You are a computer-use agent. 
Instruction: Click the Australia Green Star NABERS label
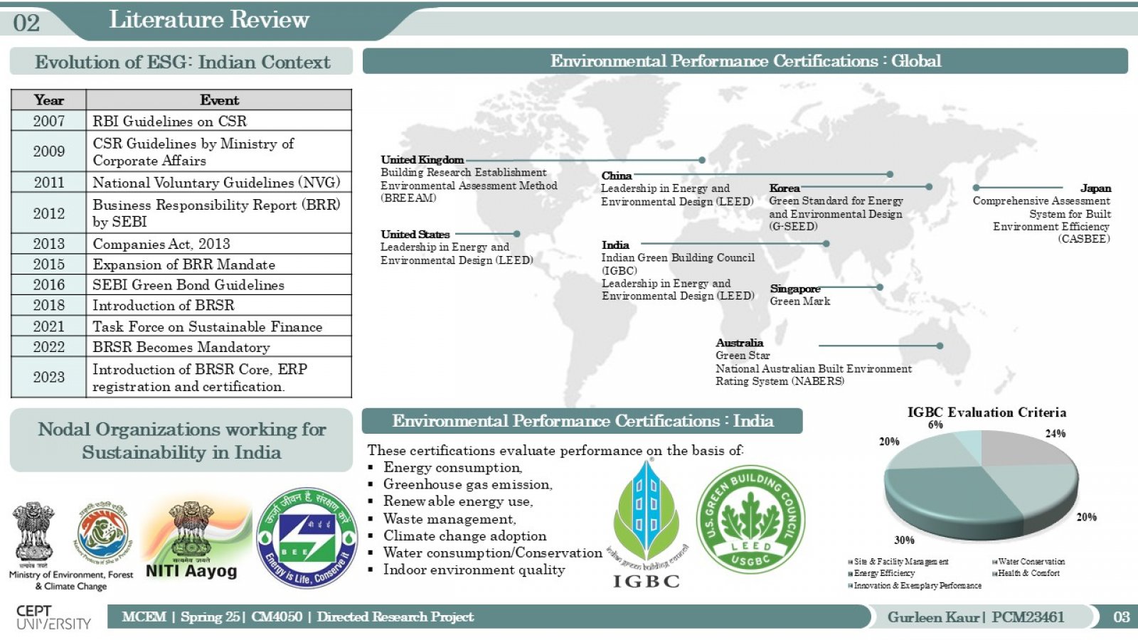tap(814, 362)
